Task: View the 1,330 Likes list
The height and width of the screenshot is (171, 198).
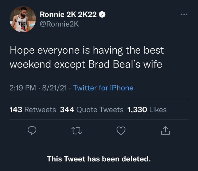Action: pyautogui.click(x=147, y=110)
